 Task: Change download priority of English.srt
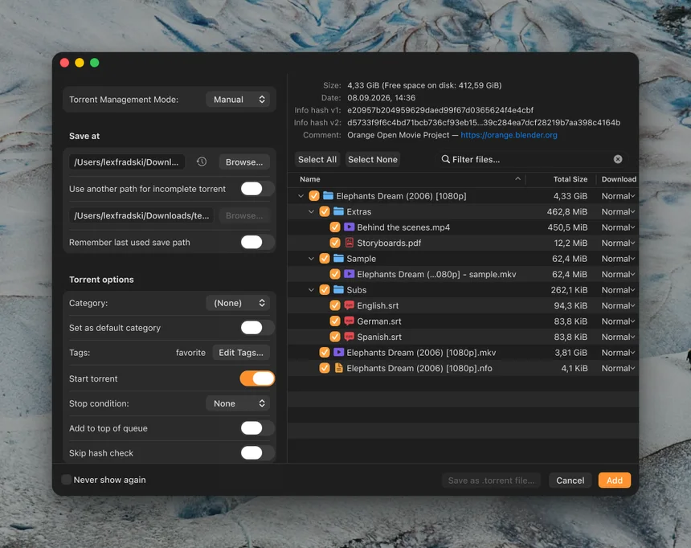pos(619,305)
